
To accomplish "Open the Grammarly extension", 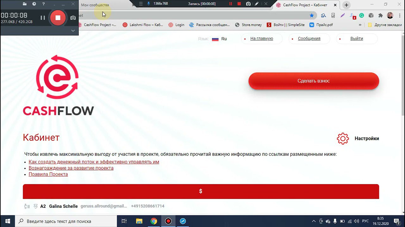I will (362, 15).
